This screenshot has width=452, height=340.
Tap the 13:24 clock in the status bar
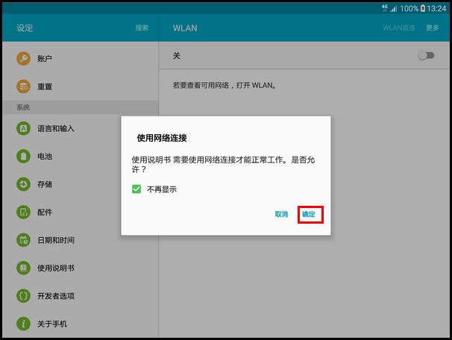[x=436, y=8]
